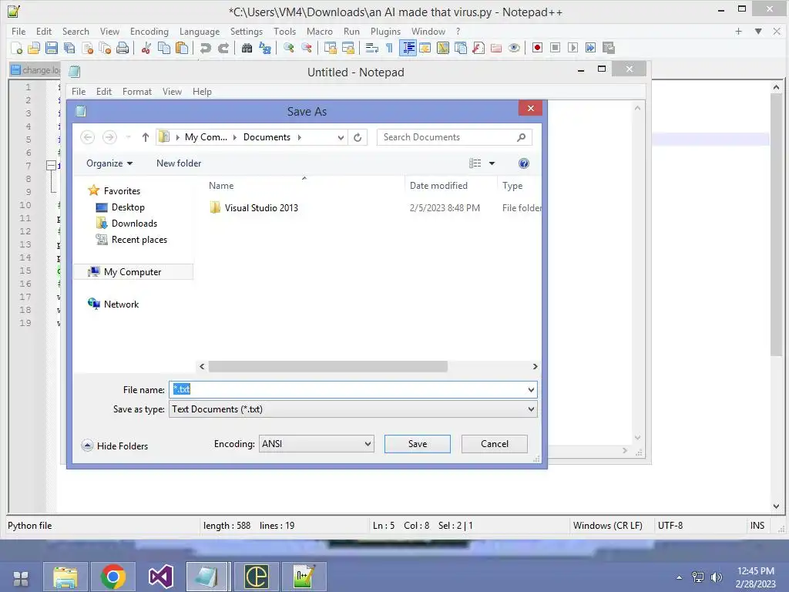
Task: Toggle the file Monitoring eye icon
Action: click(514, 48)
